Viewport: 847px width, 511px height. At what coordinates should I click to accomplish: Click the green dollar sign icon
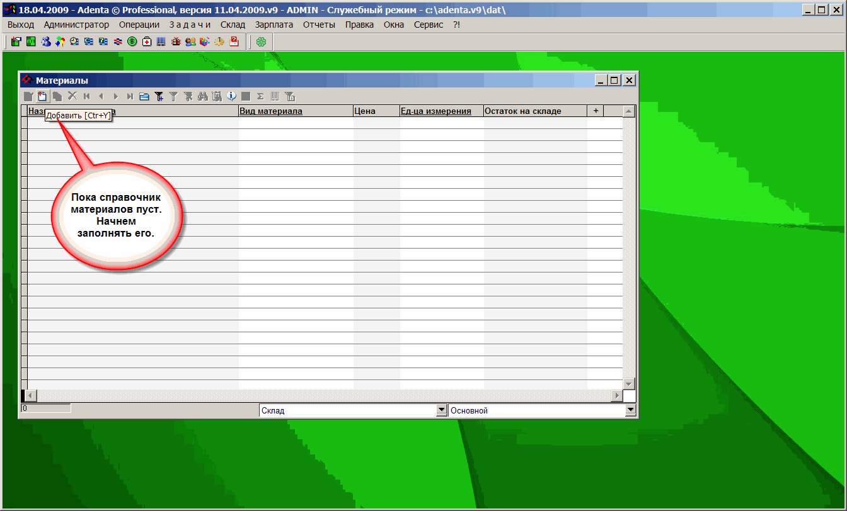[132, 42]
